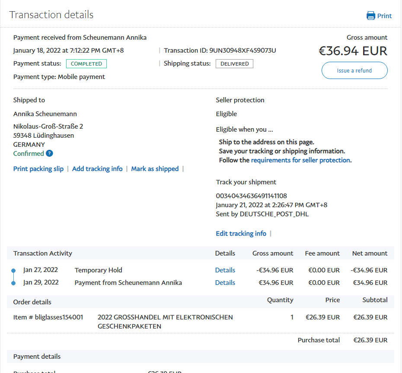402x373 pixels.
Task: Click the DELIVERED shipping status badge
Action: click(234, 64)
